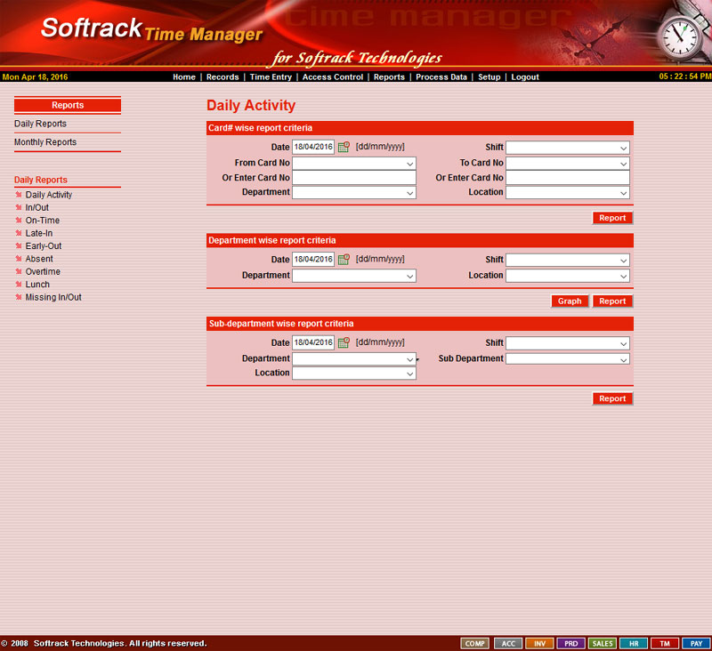Open the PAY module badge
The width and height of the screenshot is (712, 651).
click(x=696, y=643)
